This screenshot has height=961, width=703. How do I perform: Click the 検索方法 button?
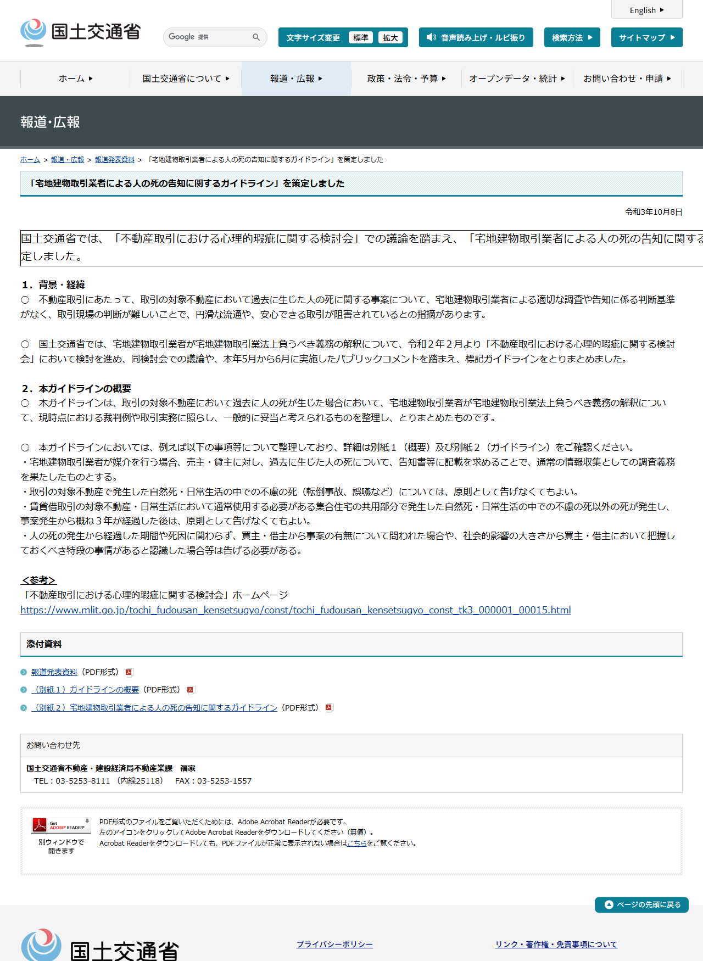pyautogui.click(x=572, y=37)
